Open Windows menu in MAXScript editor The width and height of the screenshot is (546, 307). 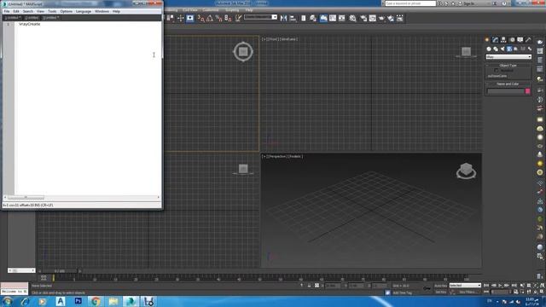pos(102,11)
